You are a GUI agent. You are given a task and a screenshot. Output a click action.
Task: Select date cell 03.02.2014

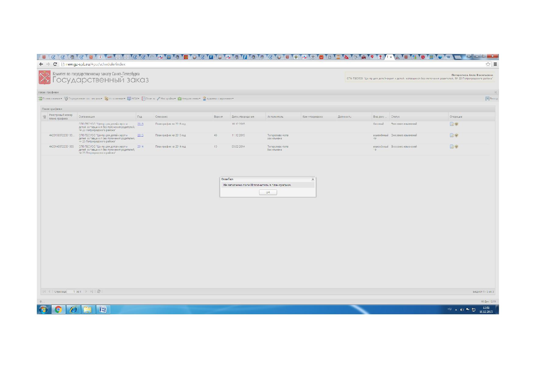tap(238, 147)
